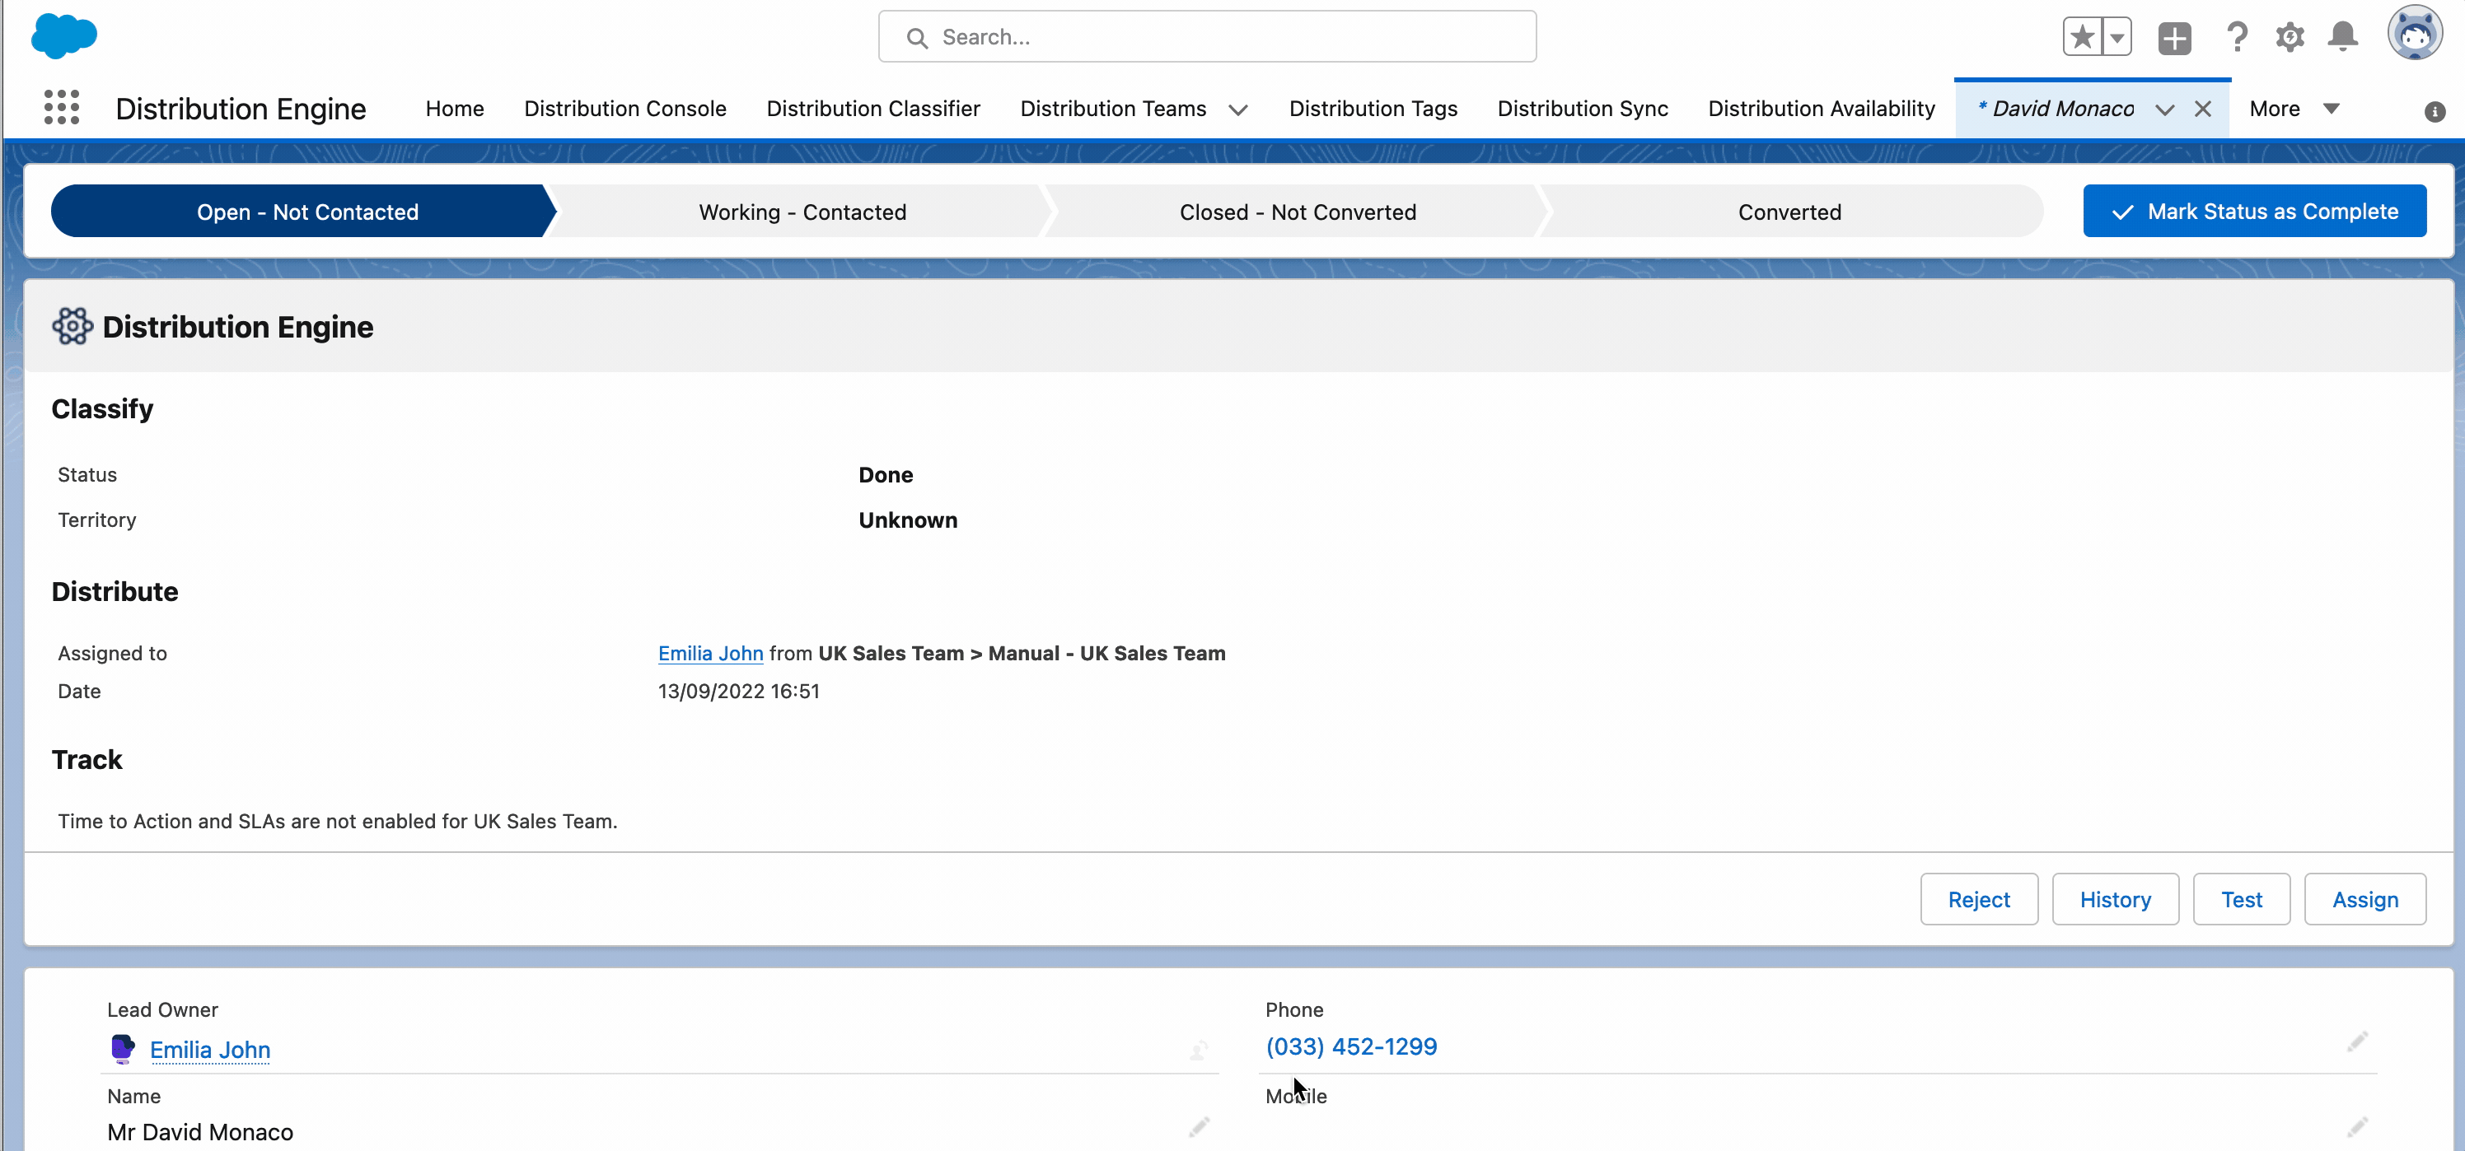Viewport: 2465px width, 1151px height.
Task: Open the favorites list dropdown arrow
Action: (x=2117, y=37)
